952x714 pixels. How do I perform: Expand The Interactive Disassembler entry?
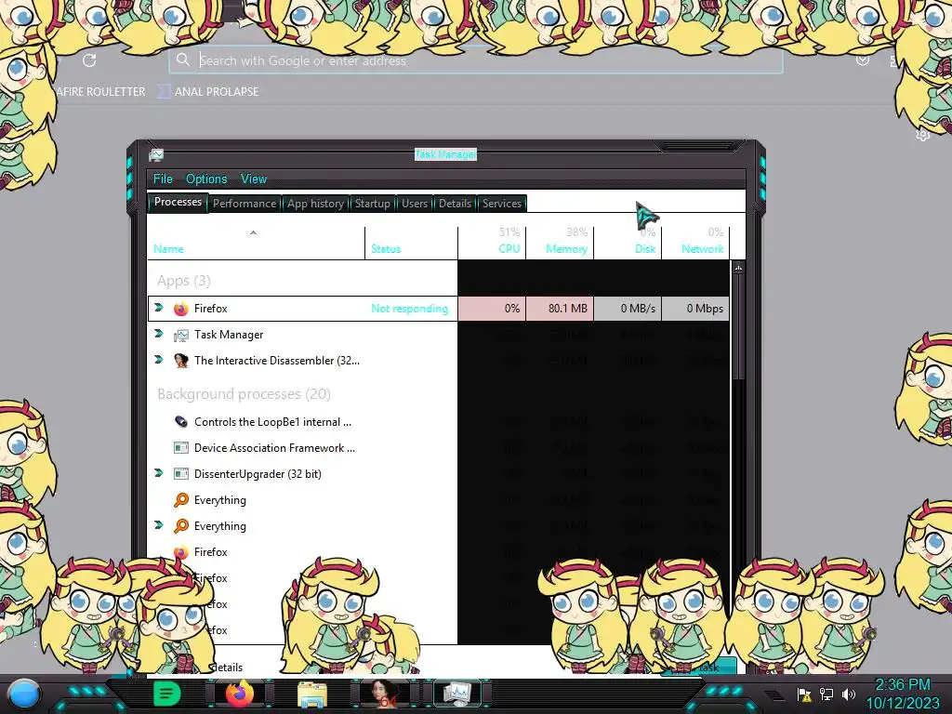point(159,360)
